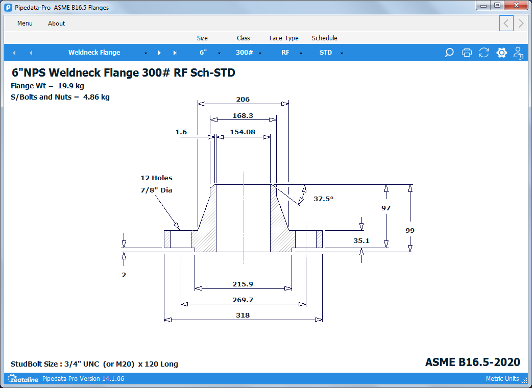
Task: Open the About menu
Action: click(56, 23)
